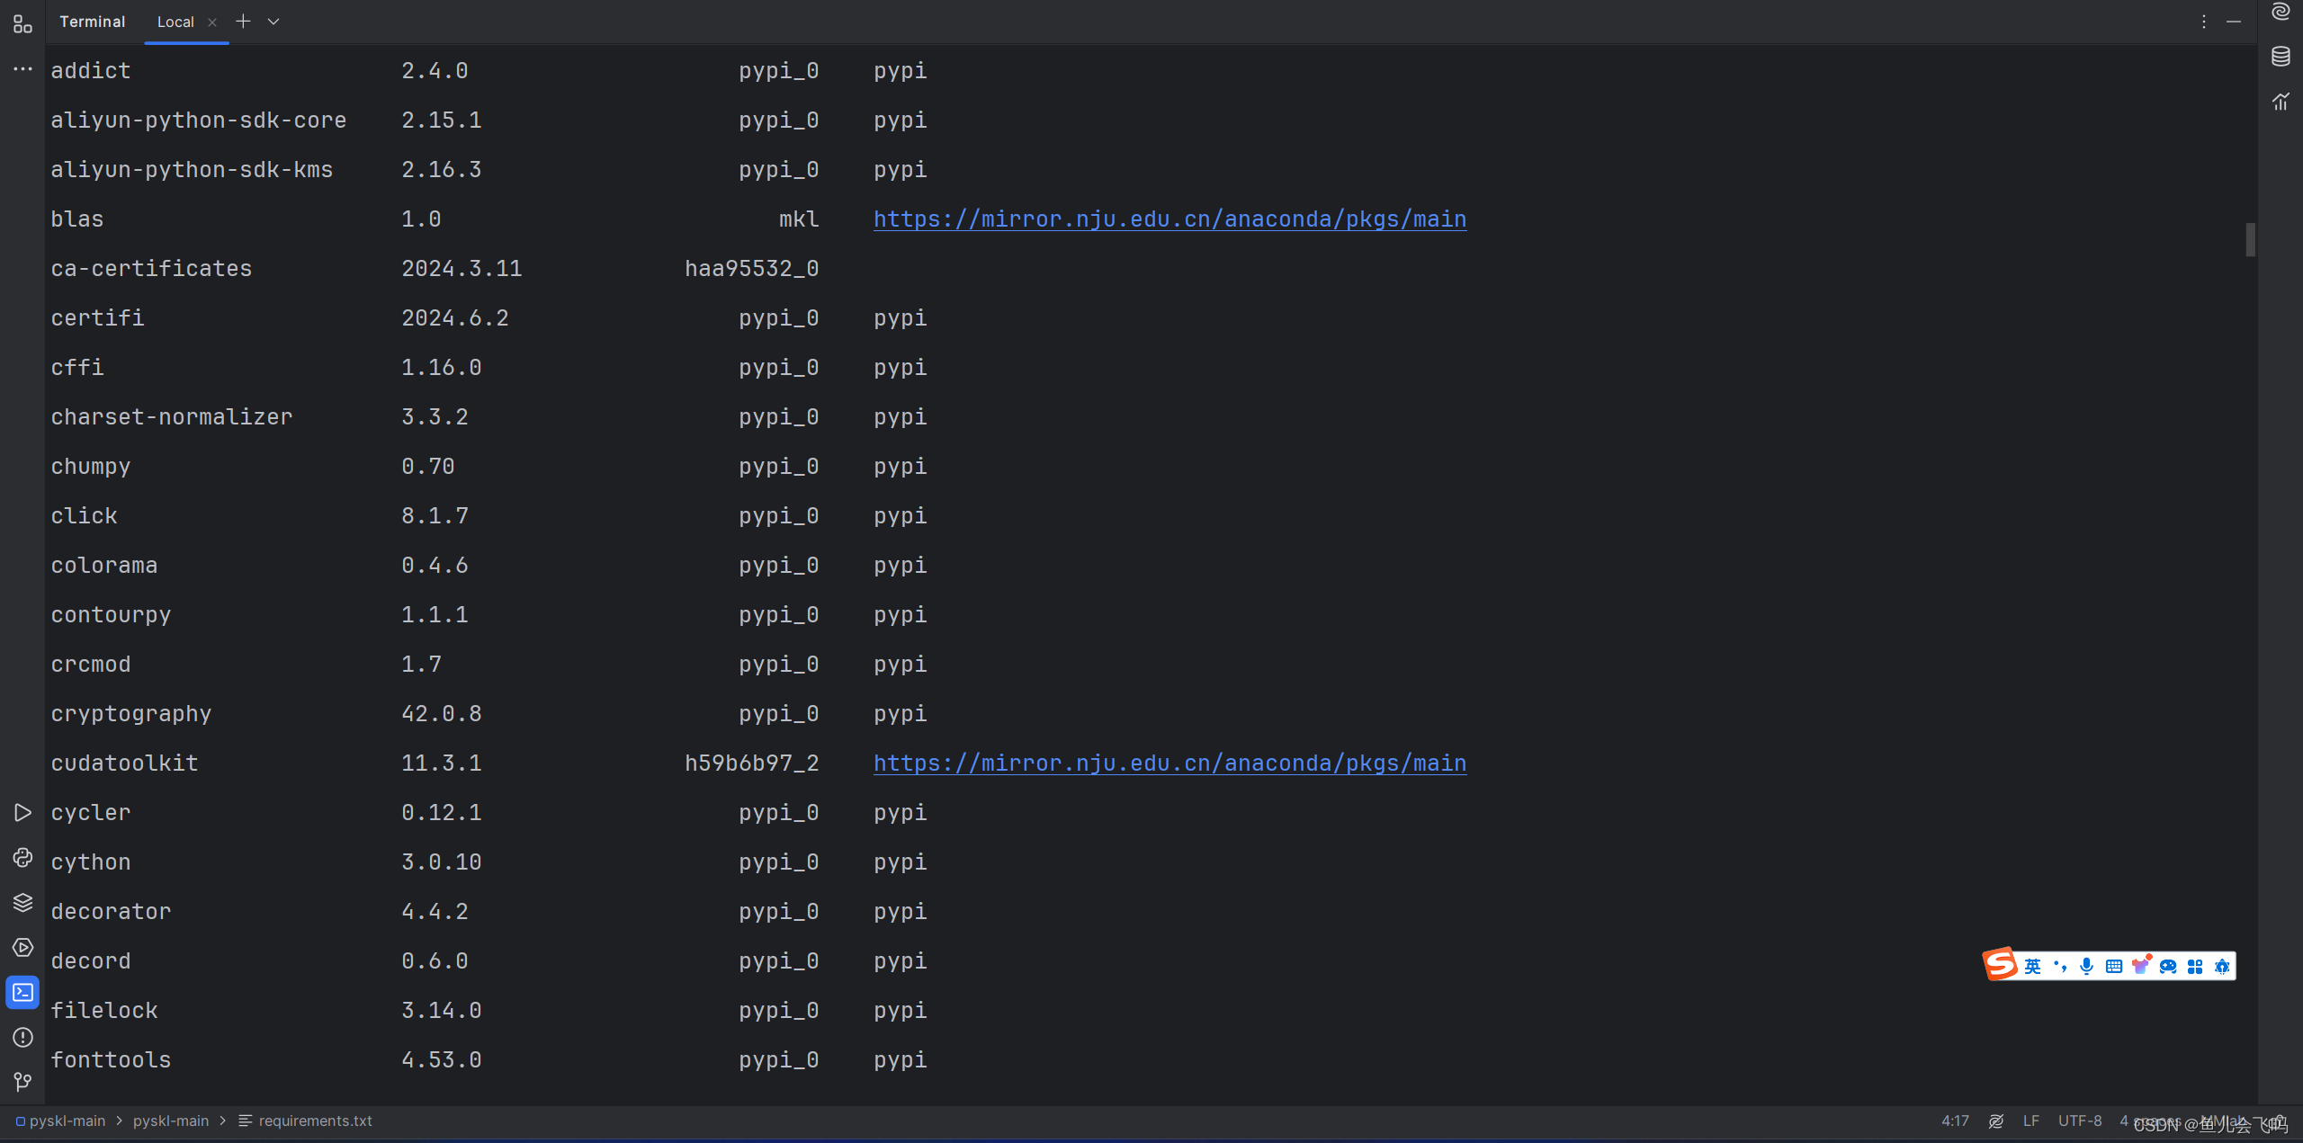The width and height of the screenshot is (2303, 1143).
Task: Open the LF line separator dropdown
Action: pos(2030,1121)
